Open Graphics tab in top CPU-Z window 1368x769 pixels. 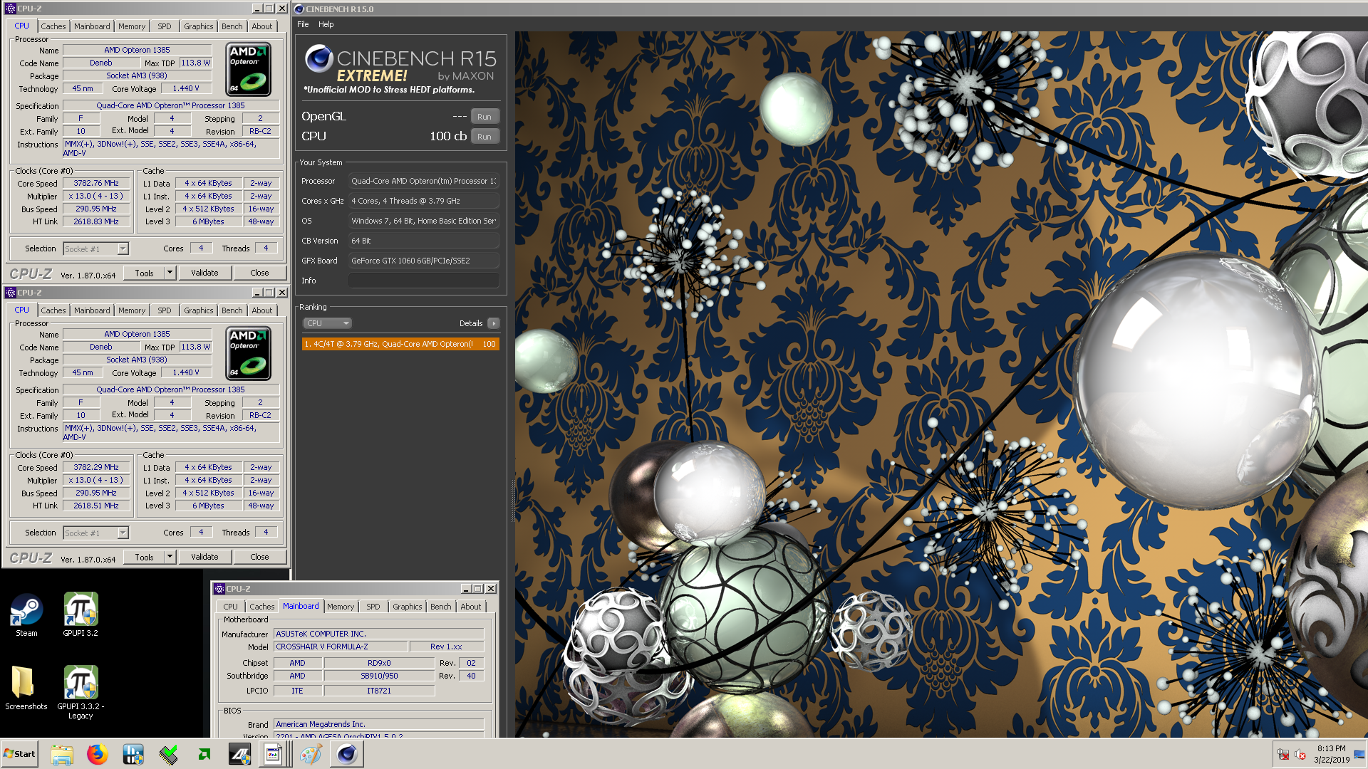[198, 26]
